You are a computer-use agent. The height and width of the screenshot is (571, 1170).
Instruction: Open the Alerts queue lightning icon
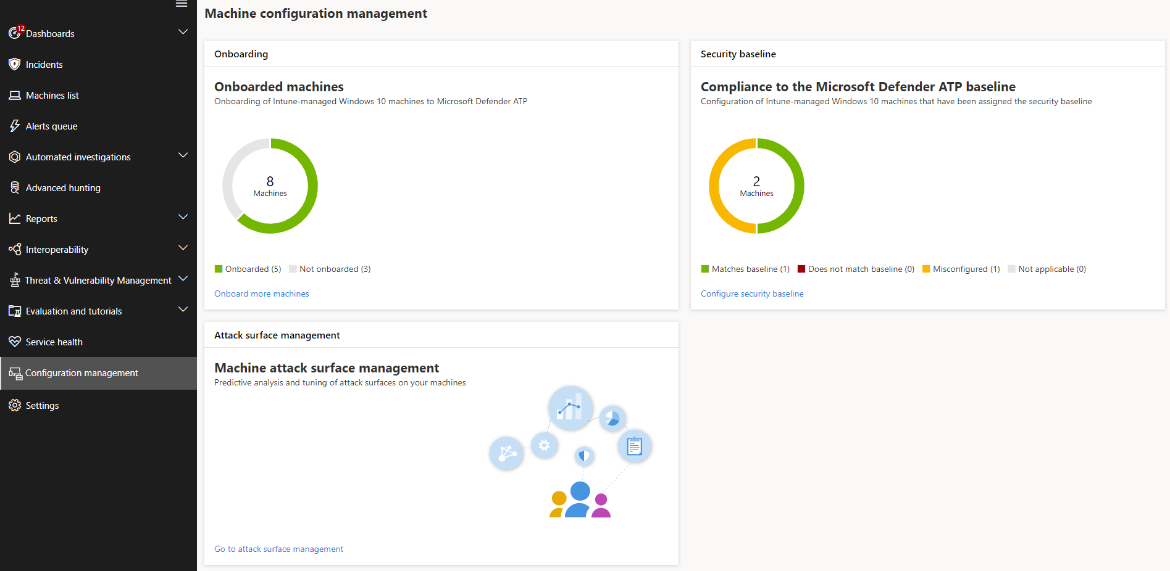tap(15, 126)
